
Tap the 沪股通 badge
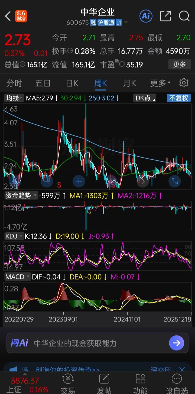tap(106, 23)
